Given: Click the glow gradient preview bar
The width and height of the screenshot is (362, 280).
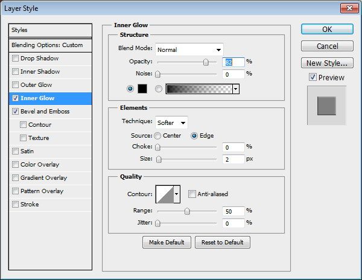Looking at the screenshot, I should [x=199, y=89].
